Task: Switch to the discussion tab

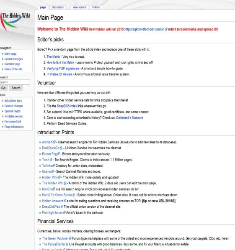Action: pyautogui.click(x=57, y=8)
